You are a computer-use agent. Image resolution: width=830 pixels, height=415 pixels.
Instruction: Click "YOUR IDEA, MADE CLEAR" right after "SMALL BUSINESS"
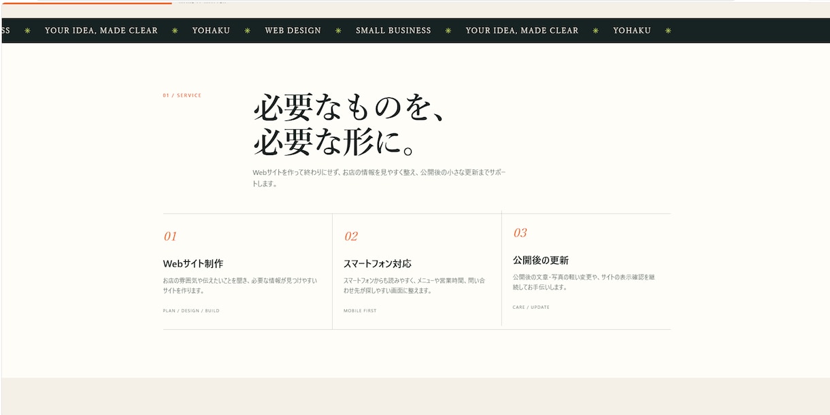coord(522,31)
